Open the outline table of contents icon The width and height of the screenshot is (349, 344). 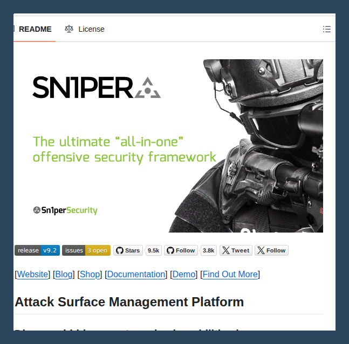(x=326, y=29)
